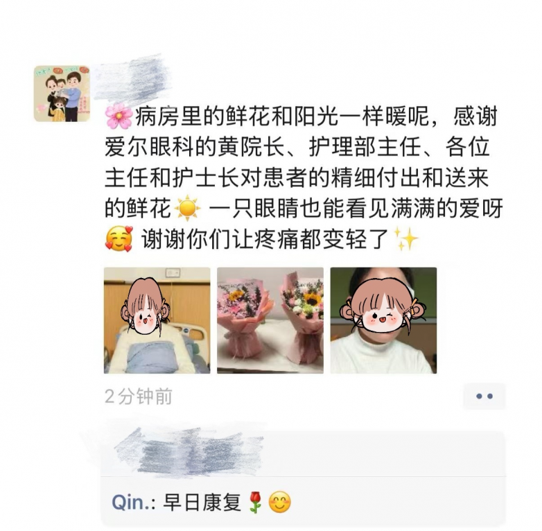Click the line 谢谢你们让疼痛都变轻了
This screenshot has height=531, width=542.
click(265, 238)
